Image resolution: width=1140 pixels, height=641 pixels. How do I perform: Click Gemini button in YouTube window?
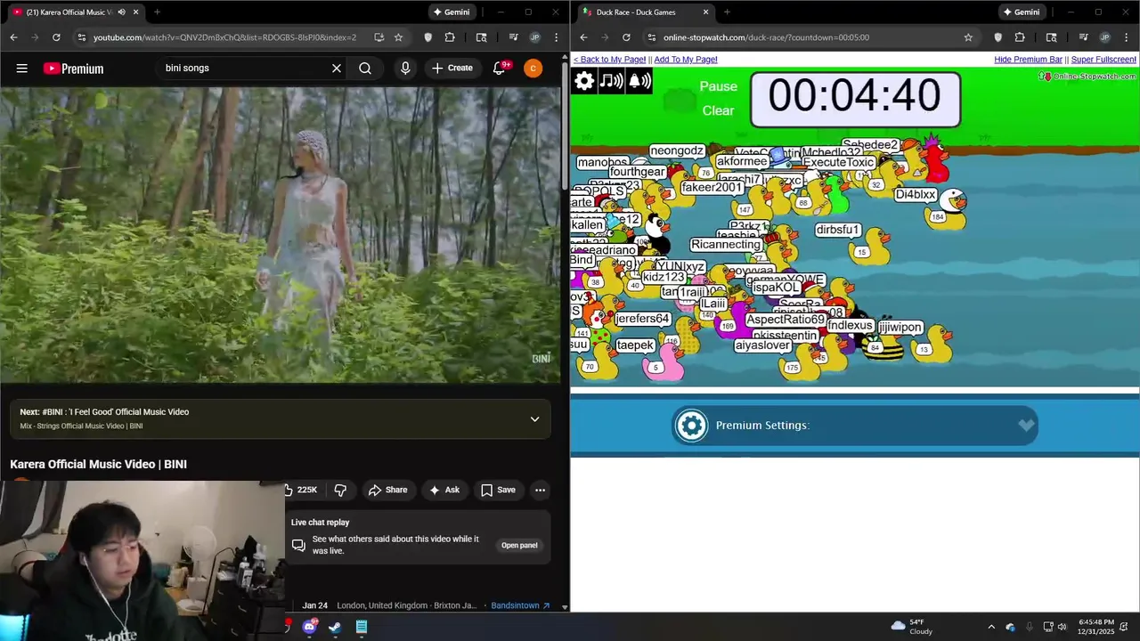(x=452, y=12)
